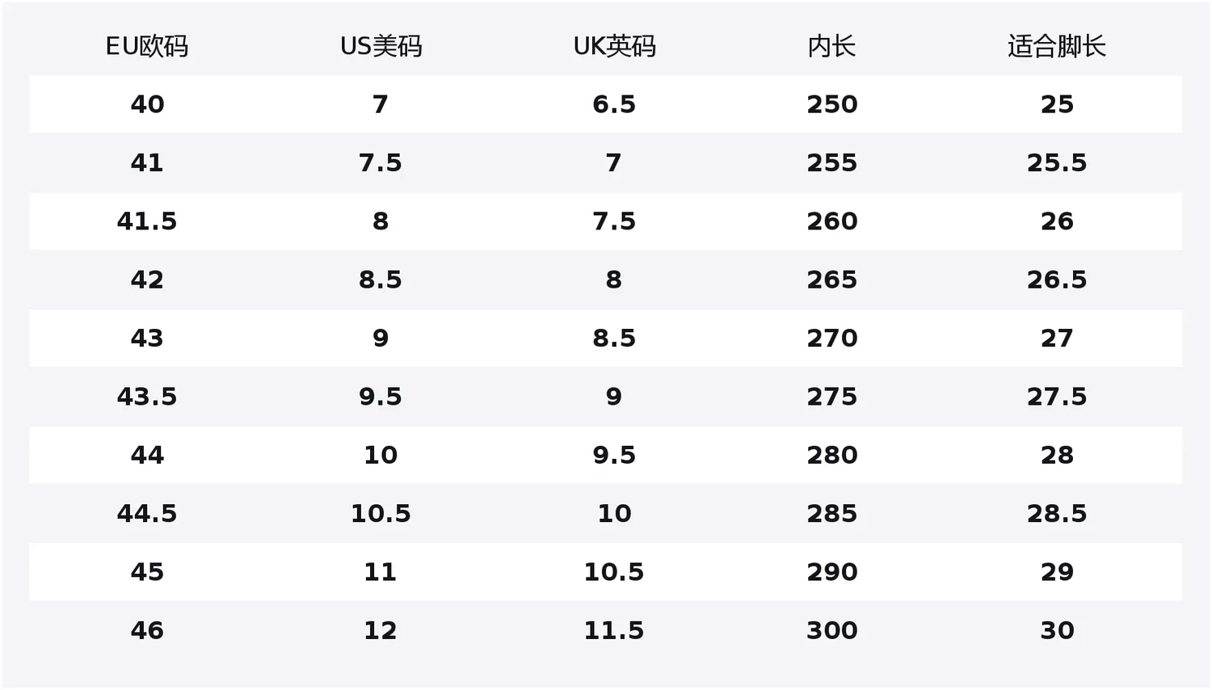Click UK size 11.5 cell

(x=614, y=630)
